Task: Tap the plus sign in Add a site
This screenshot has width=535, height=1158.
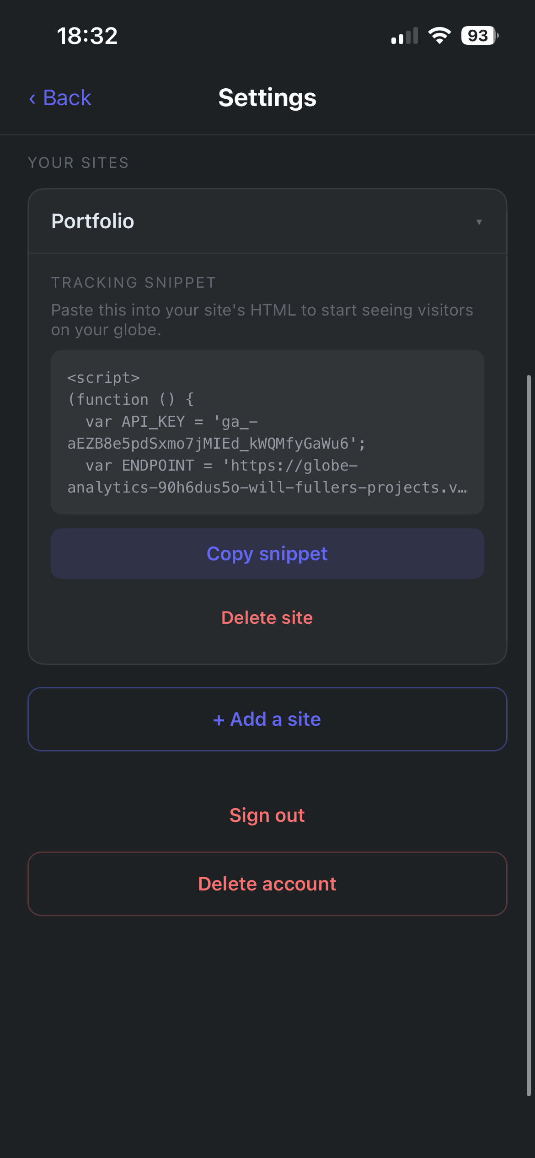Action: 219,720
